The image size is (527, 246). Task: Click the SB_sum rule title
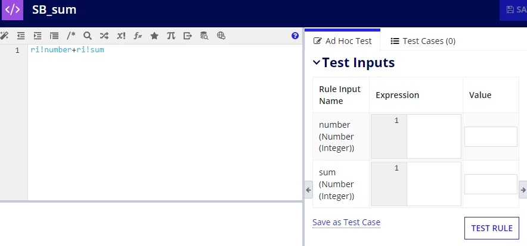54,10
